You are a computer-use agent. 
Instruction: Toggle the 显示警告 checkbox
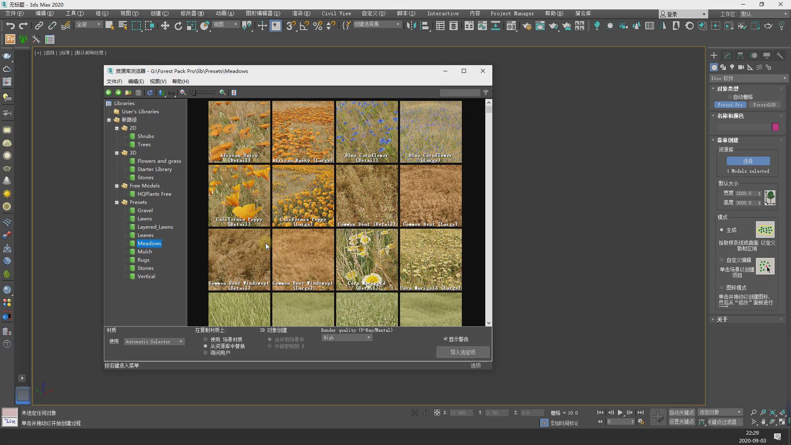pyautogui.click(x=446, y=339)
